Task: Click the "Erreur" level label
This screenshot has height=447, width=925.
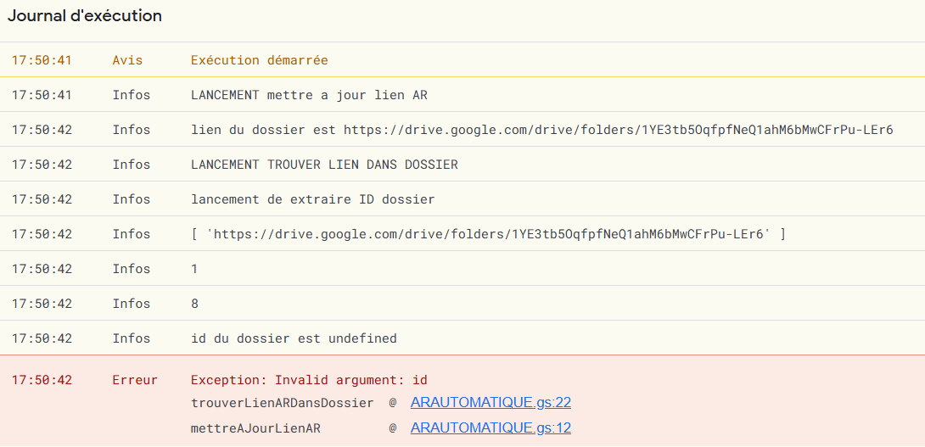Action: point(135,380)
